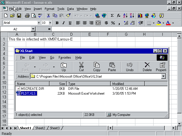The width and height of the screenshot is (182, 136).
Task: Toggle Underline formatting
Action: point(70,23)
